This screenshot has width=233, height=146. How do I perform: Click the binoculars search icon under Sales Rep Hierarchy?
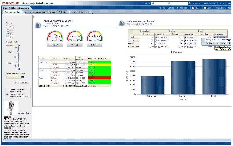[22, 77]
